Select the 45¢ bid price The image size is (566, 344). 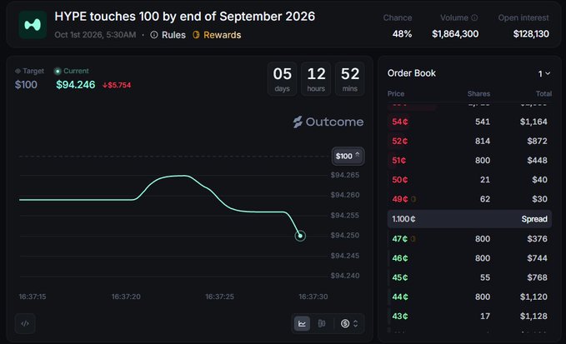pyautogui.click(x=400, y=277)
